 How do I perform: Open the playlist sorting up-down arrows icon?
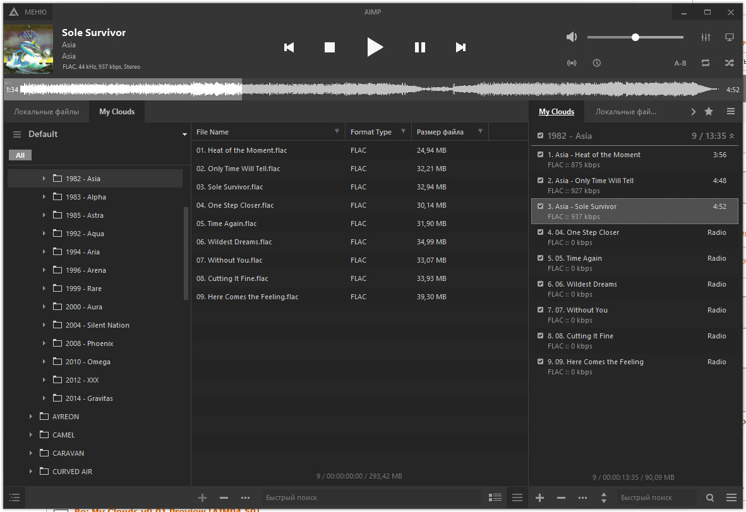tap(604, 497)
